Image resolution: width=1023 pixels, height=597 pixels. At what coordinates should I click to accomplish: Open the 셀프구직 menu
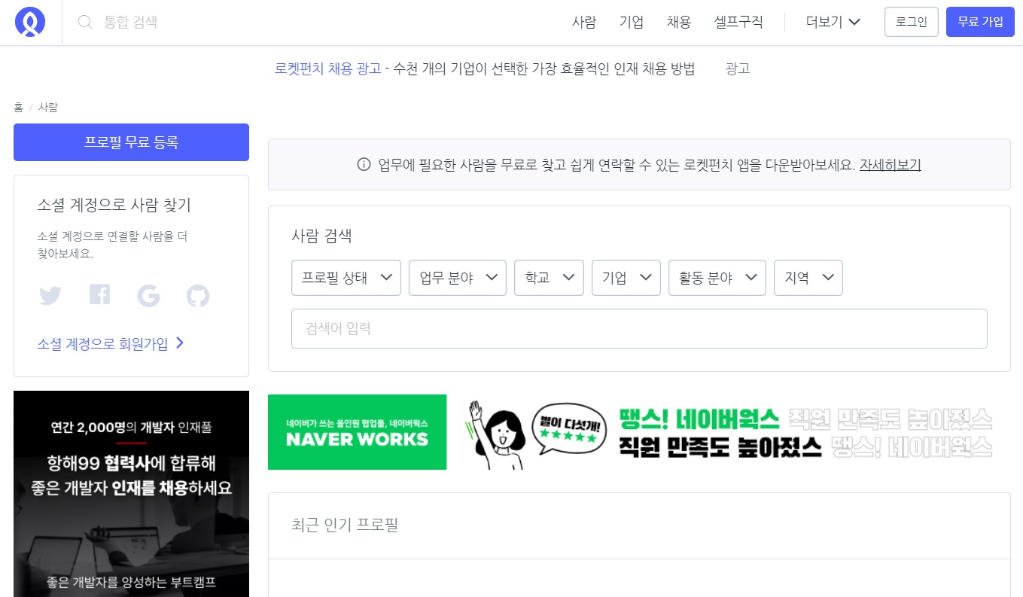click(738, 22)
